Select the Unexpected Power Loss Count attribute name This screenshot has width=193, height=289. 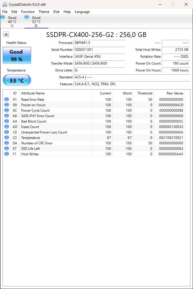pyautogui.click(x=44, y=132)
